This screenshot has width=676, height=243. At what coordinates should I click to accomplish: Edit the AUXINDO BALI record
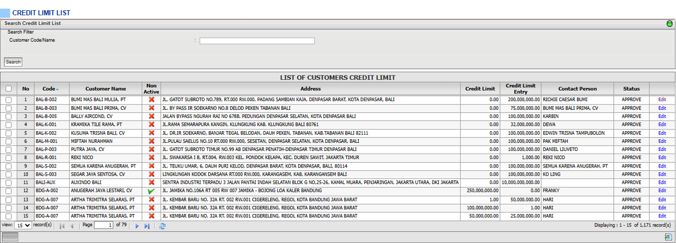pyautogui.click(x=662, y=183)
